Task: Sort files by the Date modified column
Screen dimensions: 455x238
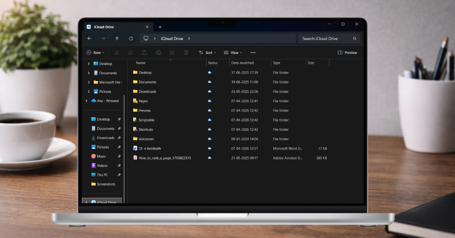Action: 243,63
